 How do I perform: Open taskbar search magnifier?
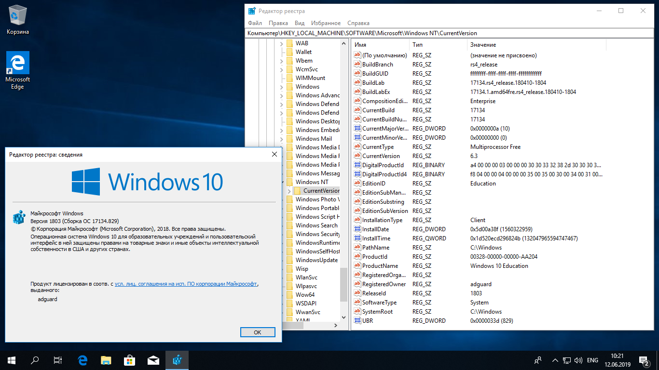[35, 360]
